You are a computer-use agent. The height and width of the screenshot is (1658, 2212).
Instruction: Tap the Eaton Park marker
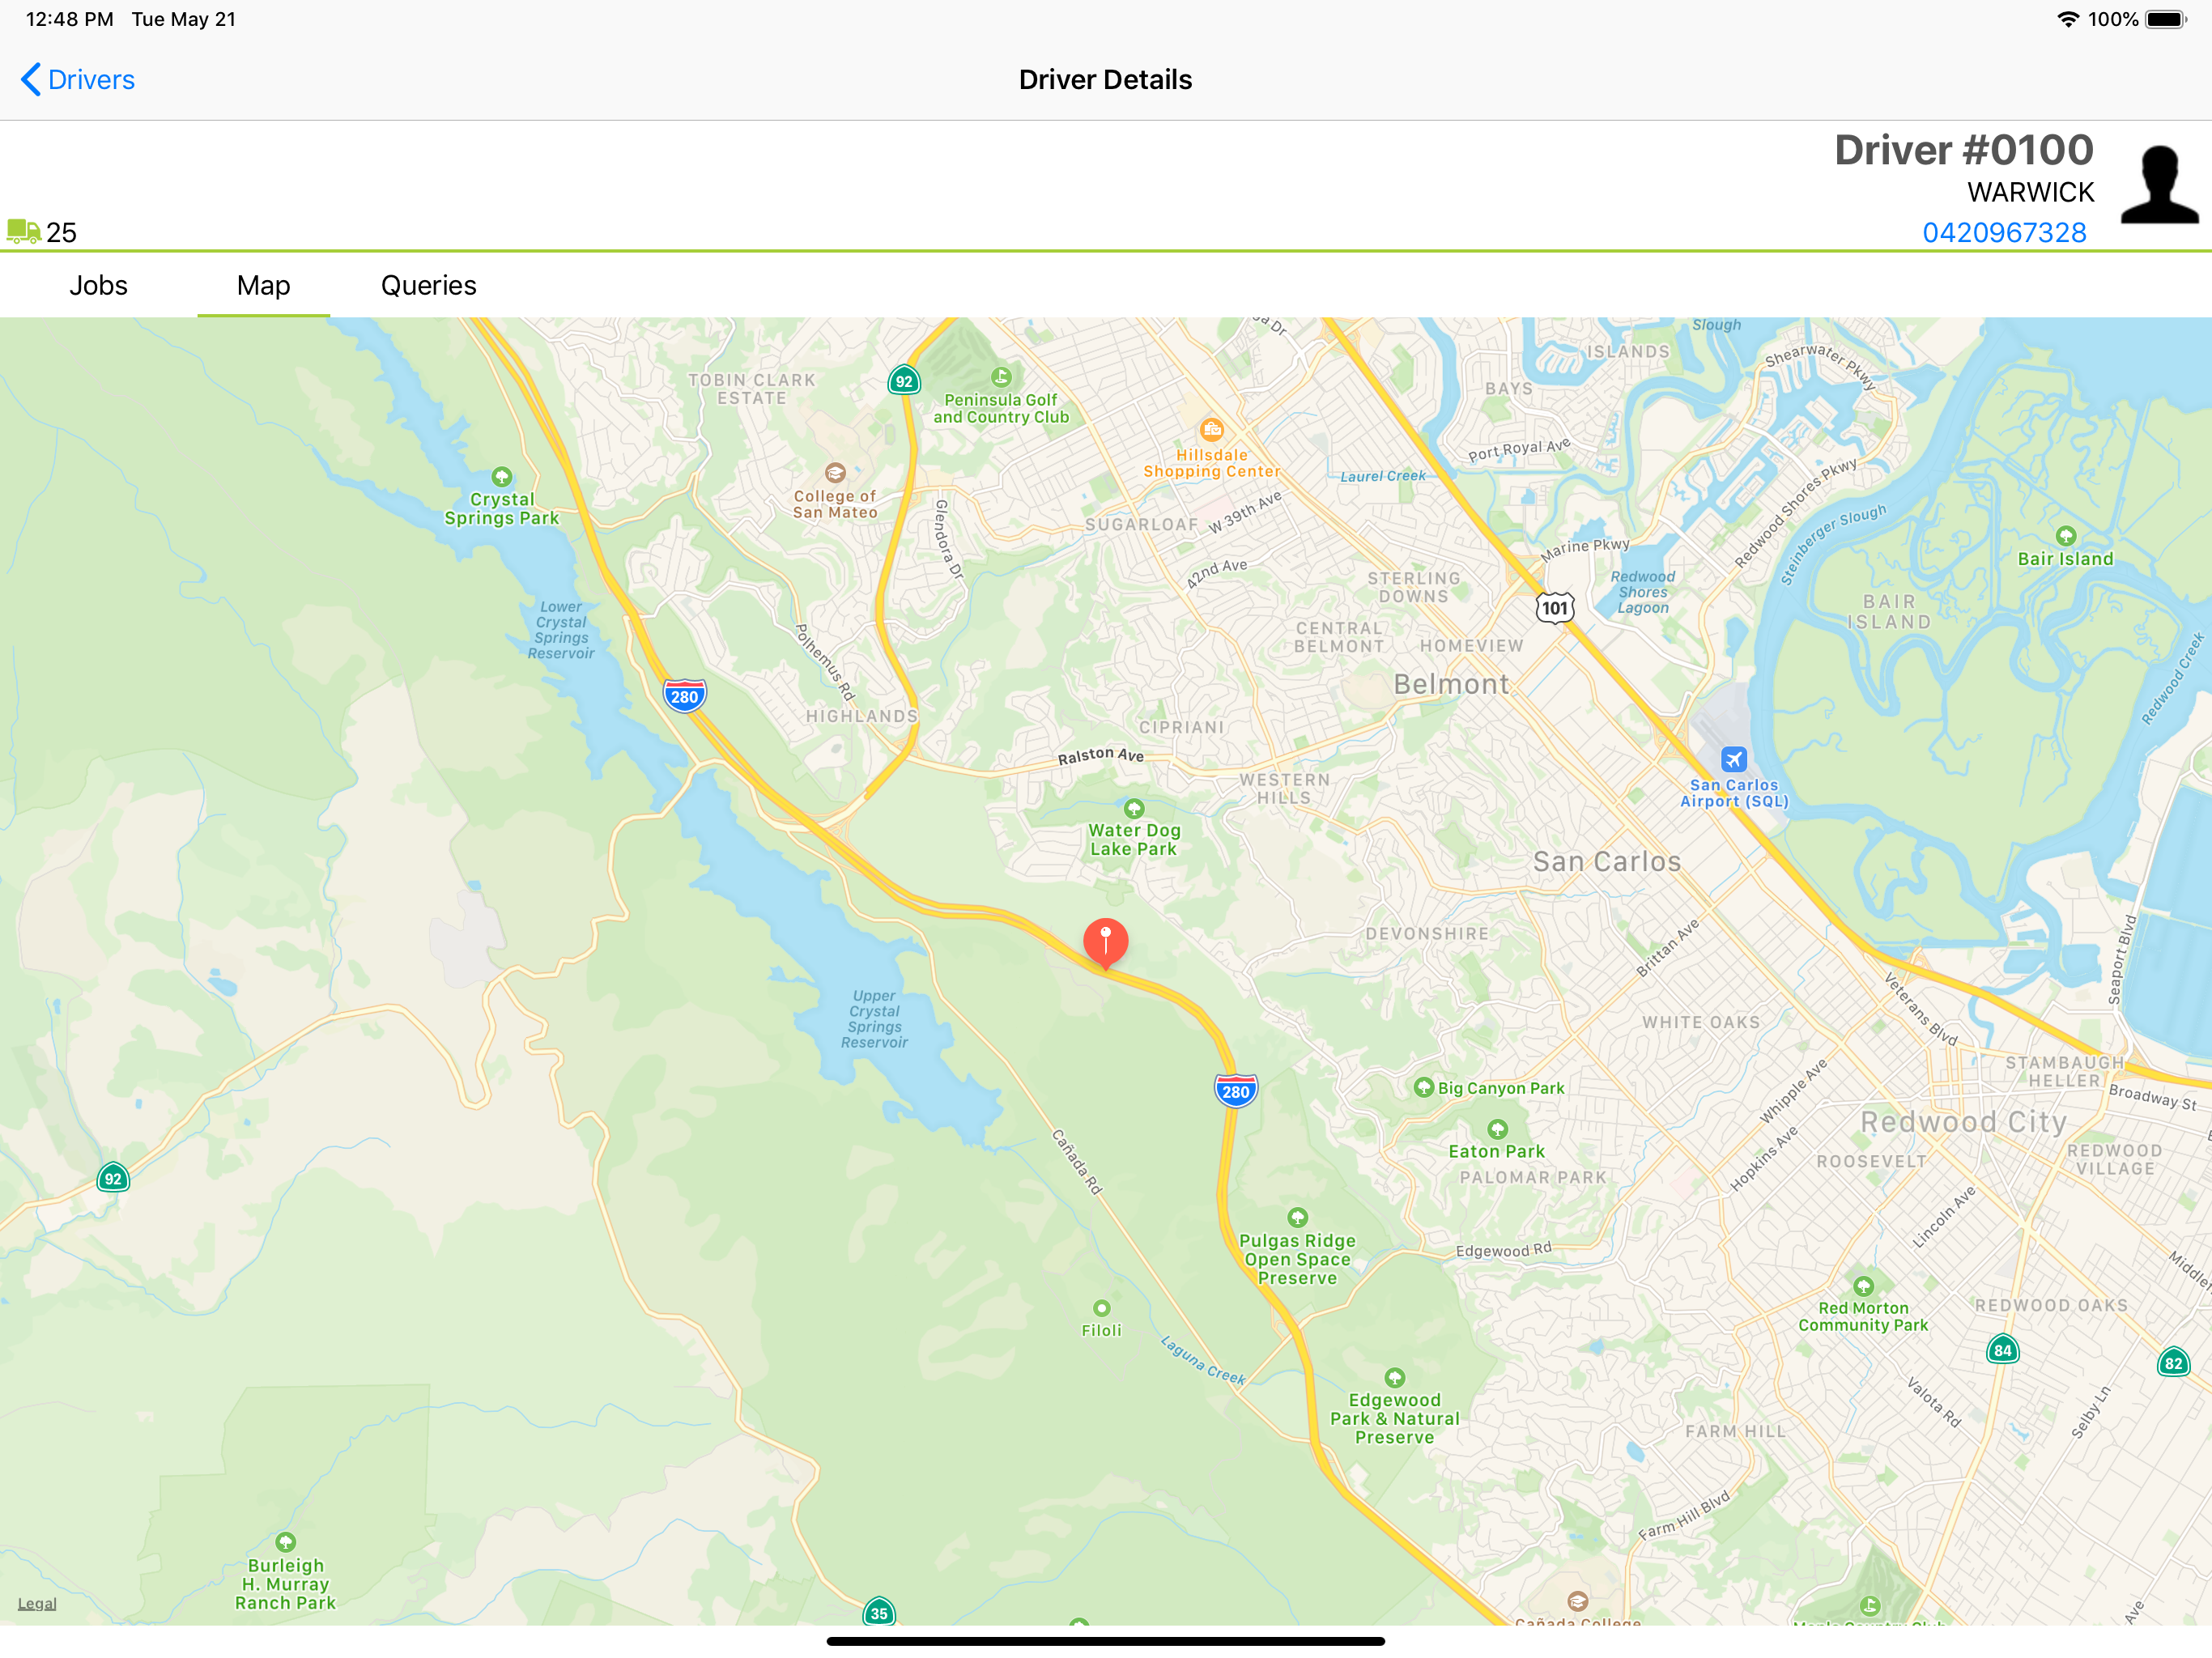1497,1130
